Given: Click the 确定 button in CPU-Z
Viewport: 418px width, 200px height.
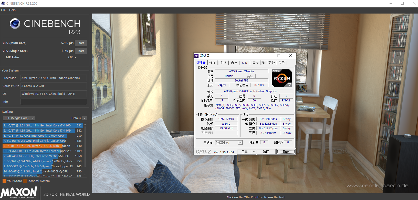Looking at the screenshot, I should [286, 152].
